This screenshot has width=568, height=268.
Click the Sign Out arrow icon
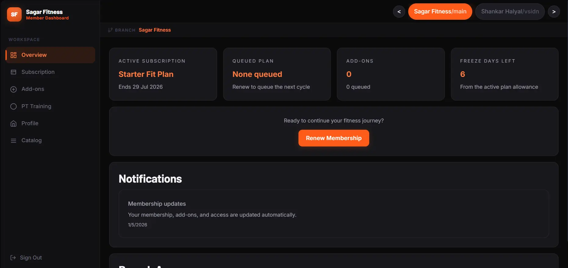(13, 258)
